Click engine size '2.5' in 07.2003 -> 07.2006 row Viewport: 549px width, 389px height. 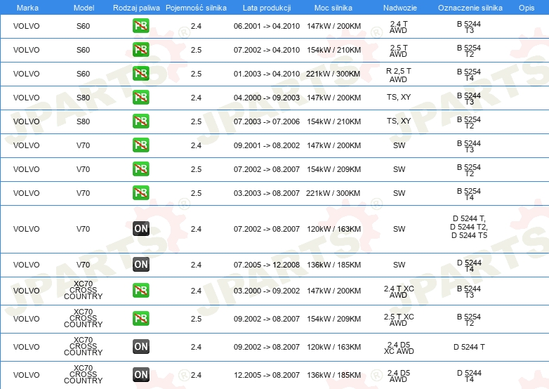196,121
